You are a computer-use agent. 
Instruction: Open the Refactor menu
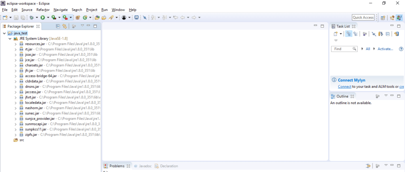point(43,10)
